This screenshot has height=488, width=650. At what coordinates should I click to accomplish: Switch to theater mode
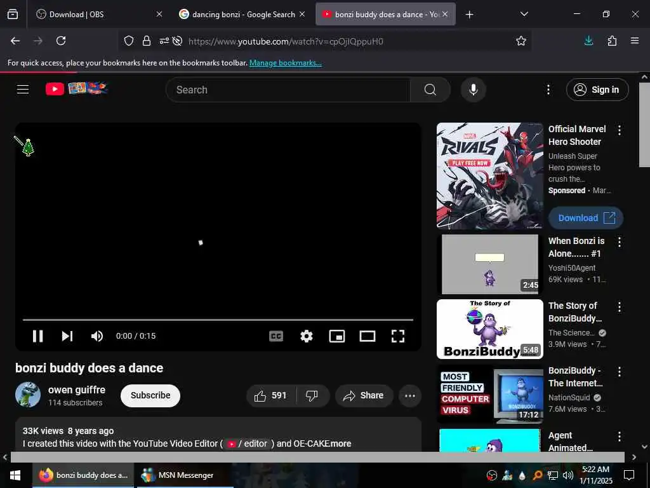[x=368, y=335]
